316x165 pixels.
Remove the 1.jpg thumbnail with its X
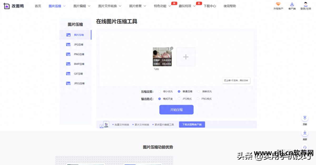point(172,48)
